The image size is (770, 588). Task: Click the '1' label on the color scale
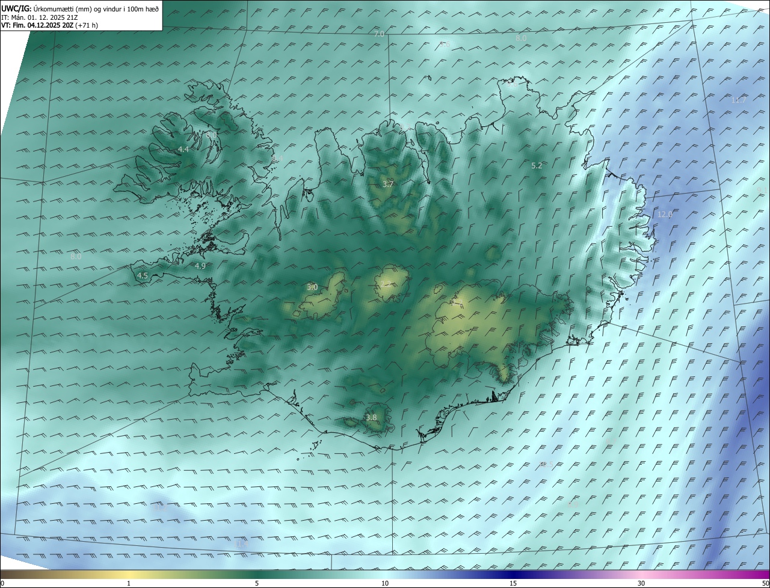[129, 583]
